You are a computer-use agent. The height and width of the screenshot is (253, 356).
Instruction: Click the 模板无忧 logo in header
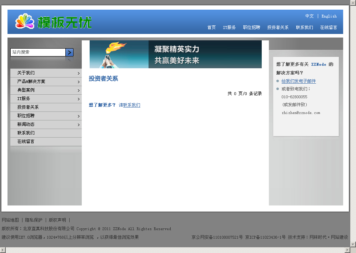tap(54, 22)
